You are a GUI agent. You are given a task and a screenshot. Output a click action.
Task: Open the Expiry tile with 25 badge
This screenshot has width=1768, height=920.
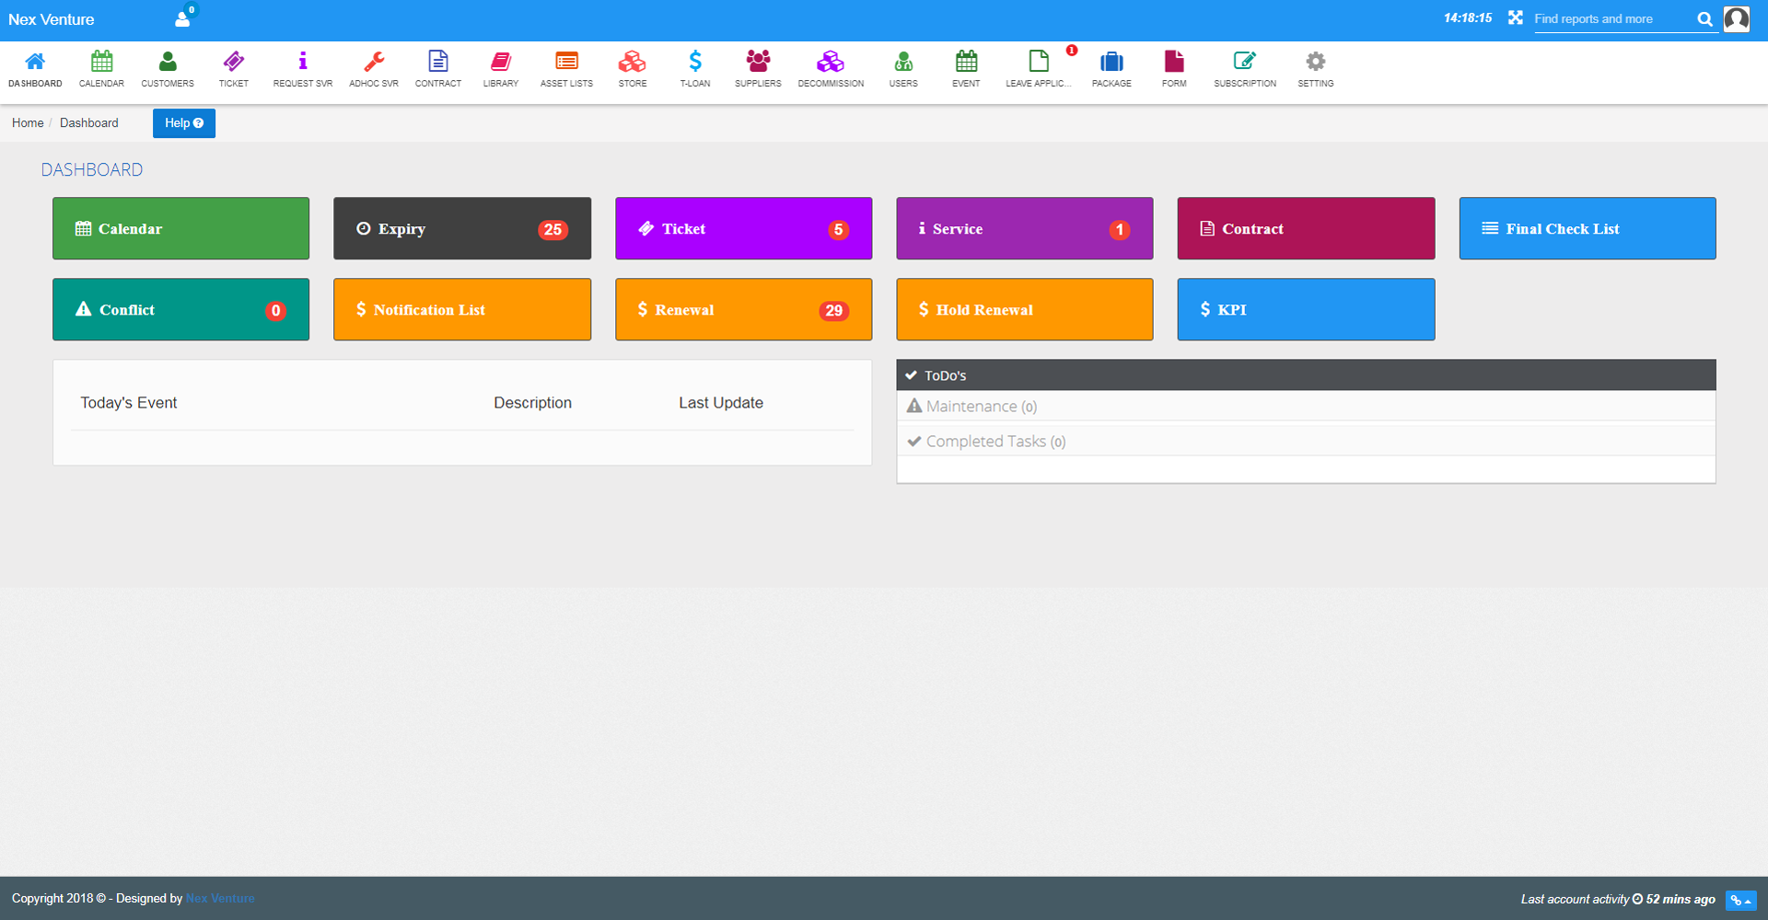[x=461, y=229]
